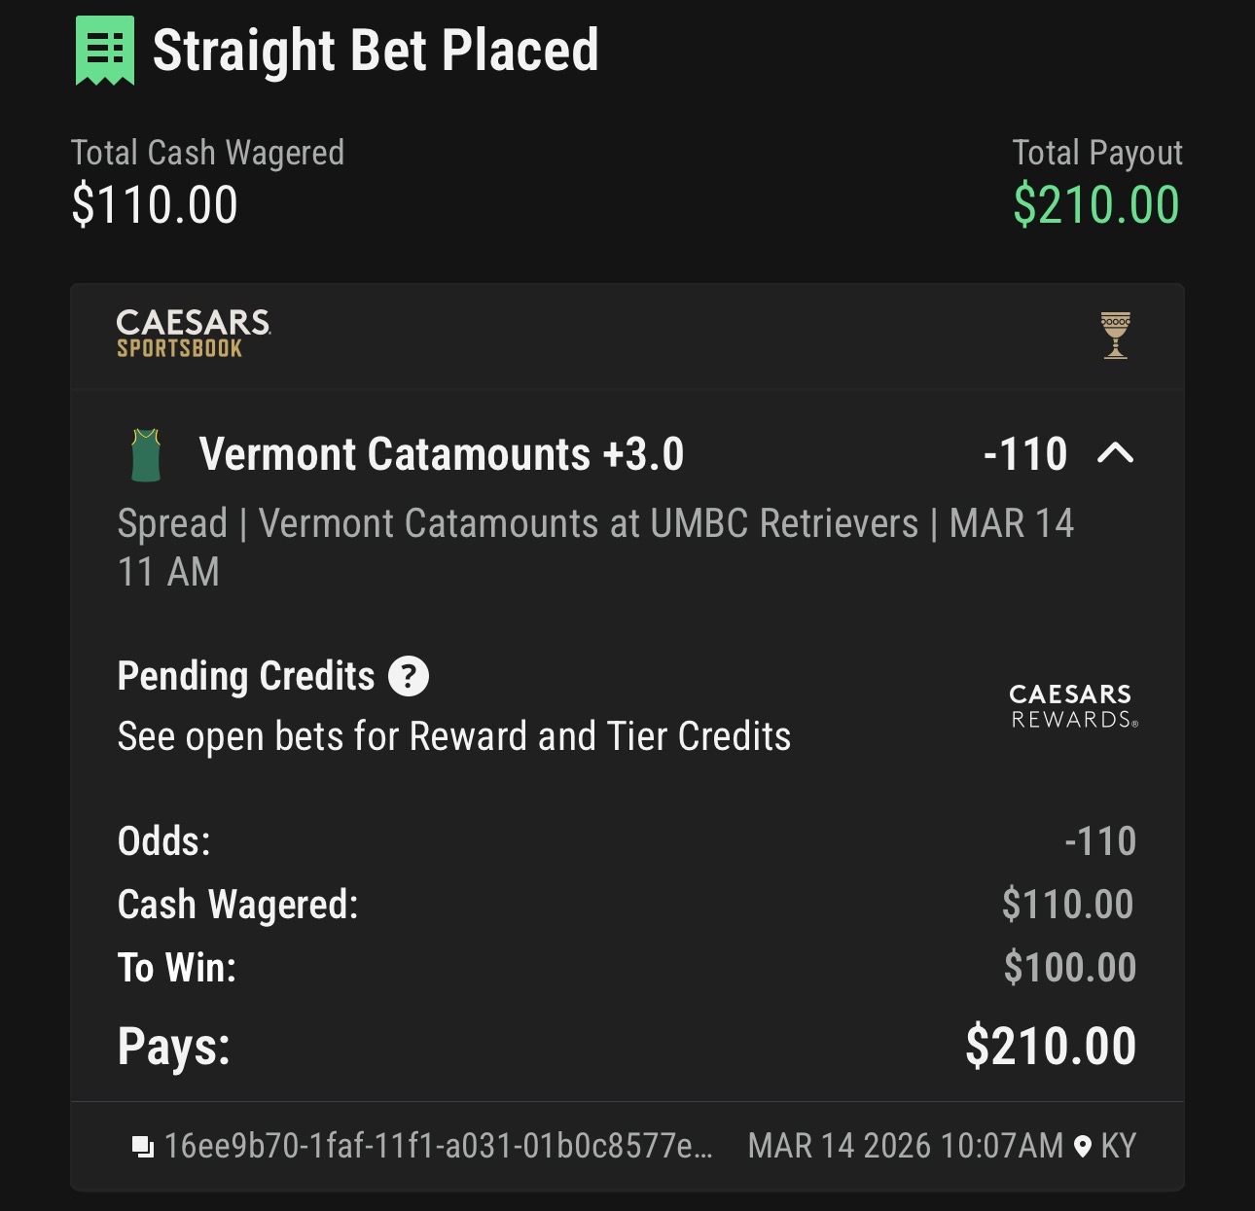Tap the MAR 14 2026 10:07AM timestamp
1255x1211 pixels.
pos(905,1147)
